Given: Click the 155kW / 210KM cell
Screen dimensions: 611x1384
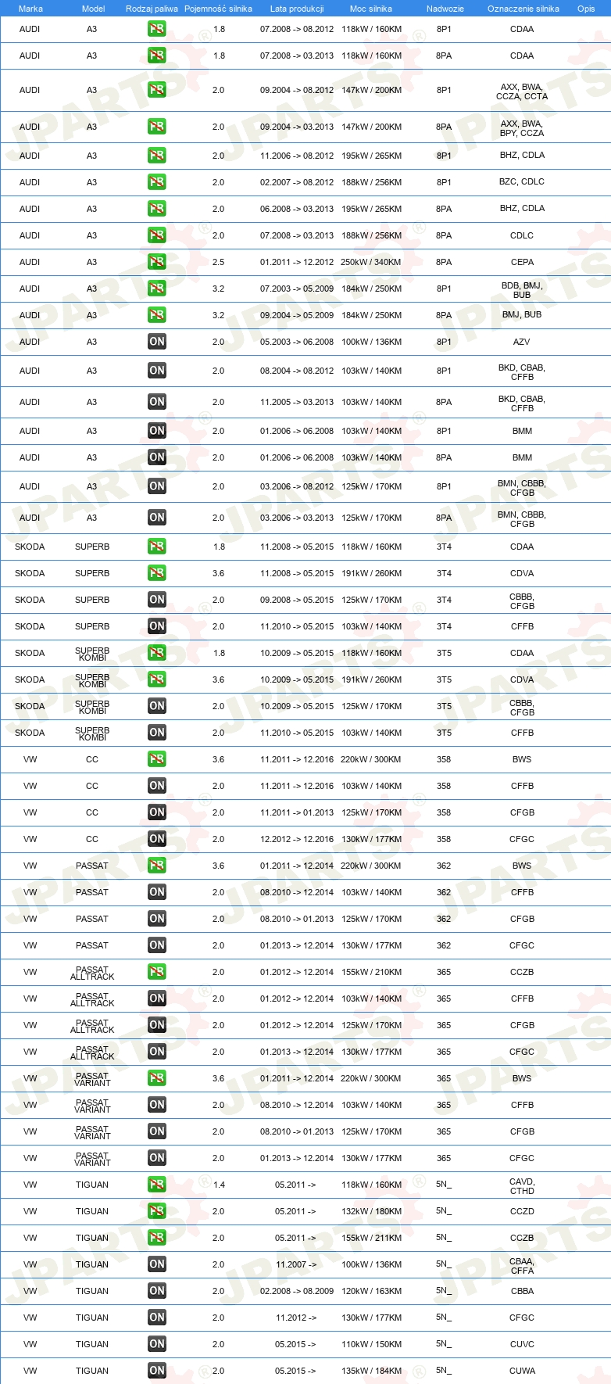Looking at the screenshot, I should point(371,972).
